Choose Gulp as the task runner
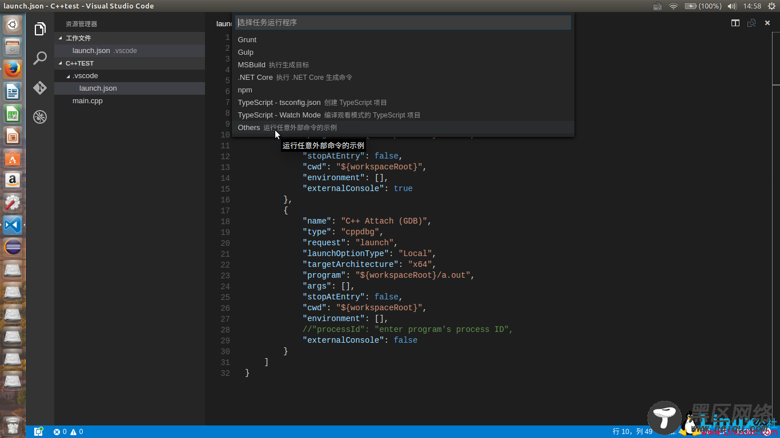The height and width of the screenshot is (438, 780). [x=403, y=52]
